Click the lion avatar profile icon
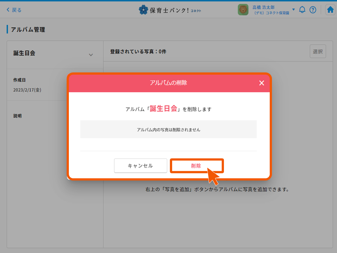 (243, 9)
